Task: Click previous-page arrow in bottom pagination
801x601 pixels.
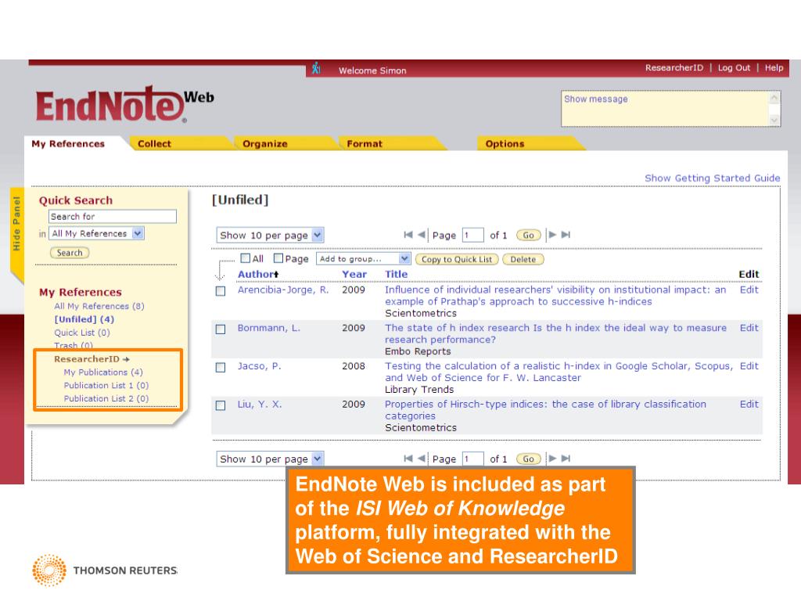Action: pyautogui.click(x=421, y=459)
